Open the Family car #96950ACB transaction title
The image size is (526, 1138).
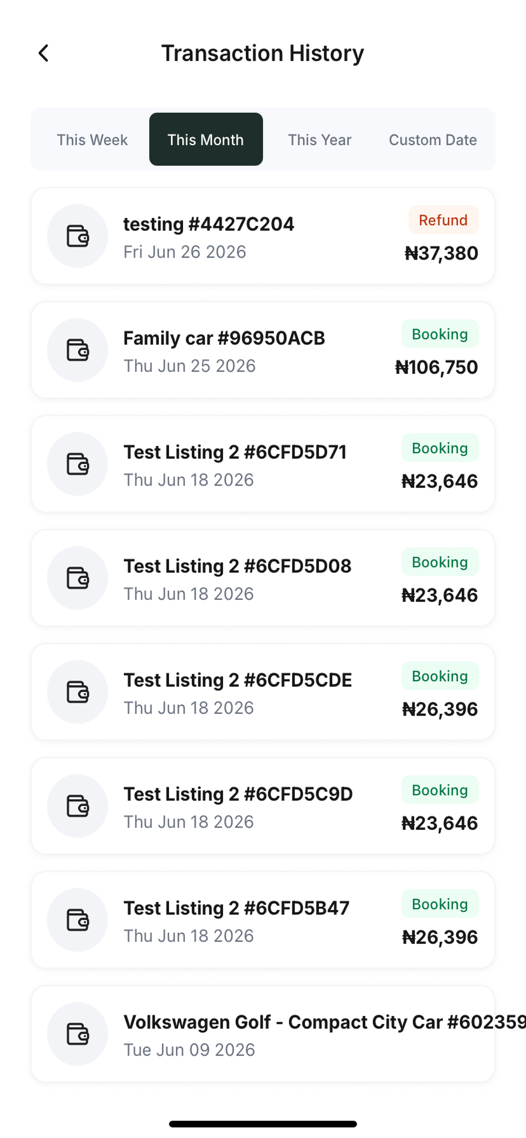point(224,338)
